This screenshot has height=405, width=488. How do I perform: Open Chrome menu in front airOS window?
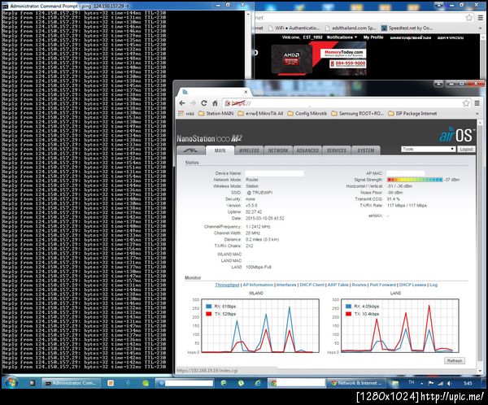[477, 103]
